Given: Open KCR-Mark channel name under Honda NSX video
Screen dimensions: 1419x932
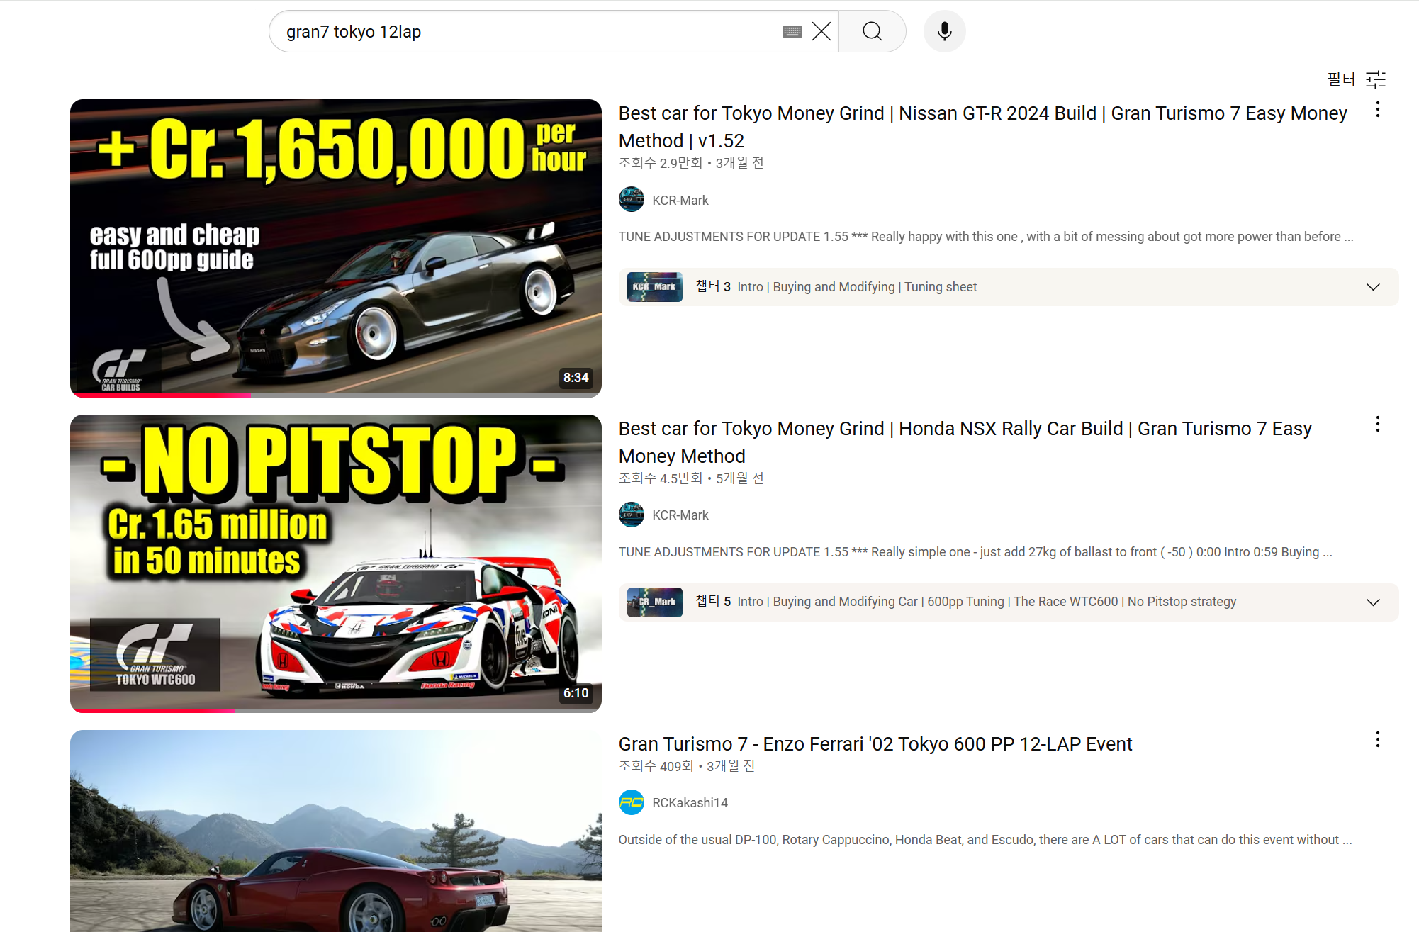Looking at the screenshot, I should click(x=680, y=515).
